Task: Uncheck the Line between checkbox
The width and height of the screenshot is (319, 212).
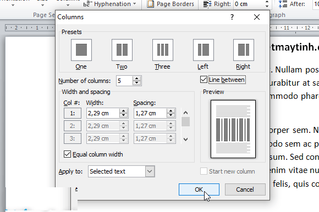Action: (204, 80)
